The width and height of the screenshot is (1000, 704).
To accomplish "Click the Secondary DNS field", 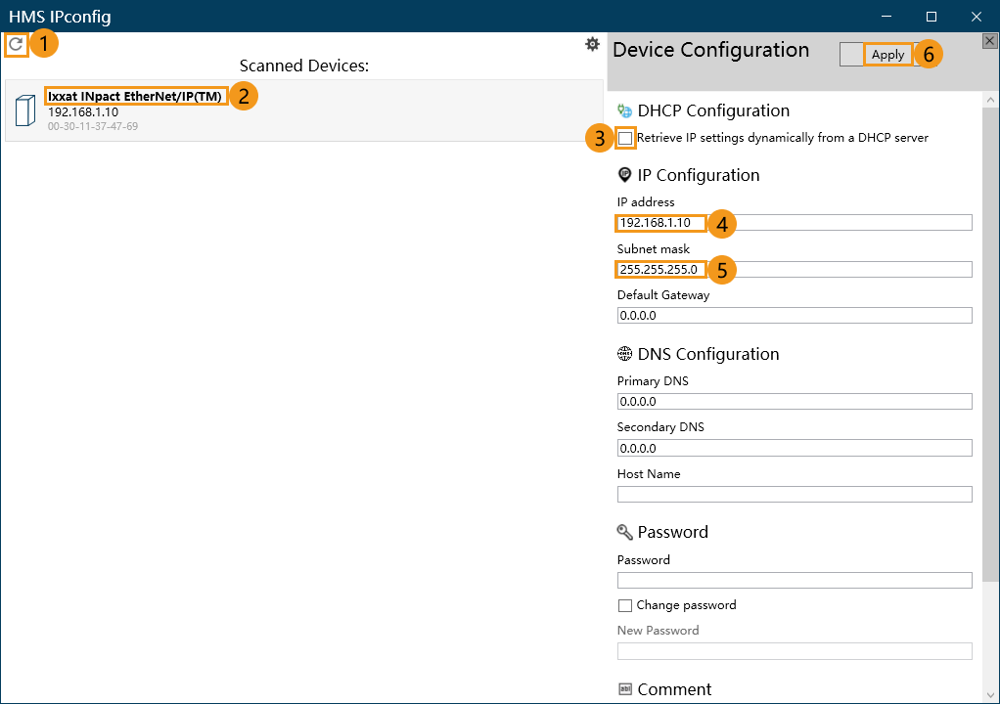I will pyautogui.click(x=795, y=448).
